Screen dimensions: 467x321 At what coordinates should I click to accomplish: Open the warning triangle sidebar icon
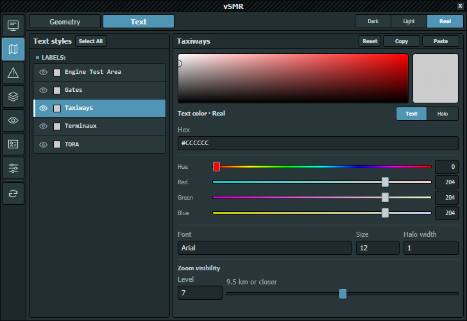coord(13,73)
